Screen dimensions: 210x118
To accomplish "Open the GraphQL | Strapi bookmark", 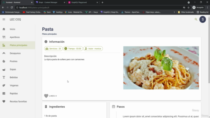I will [110, 12].
